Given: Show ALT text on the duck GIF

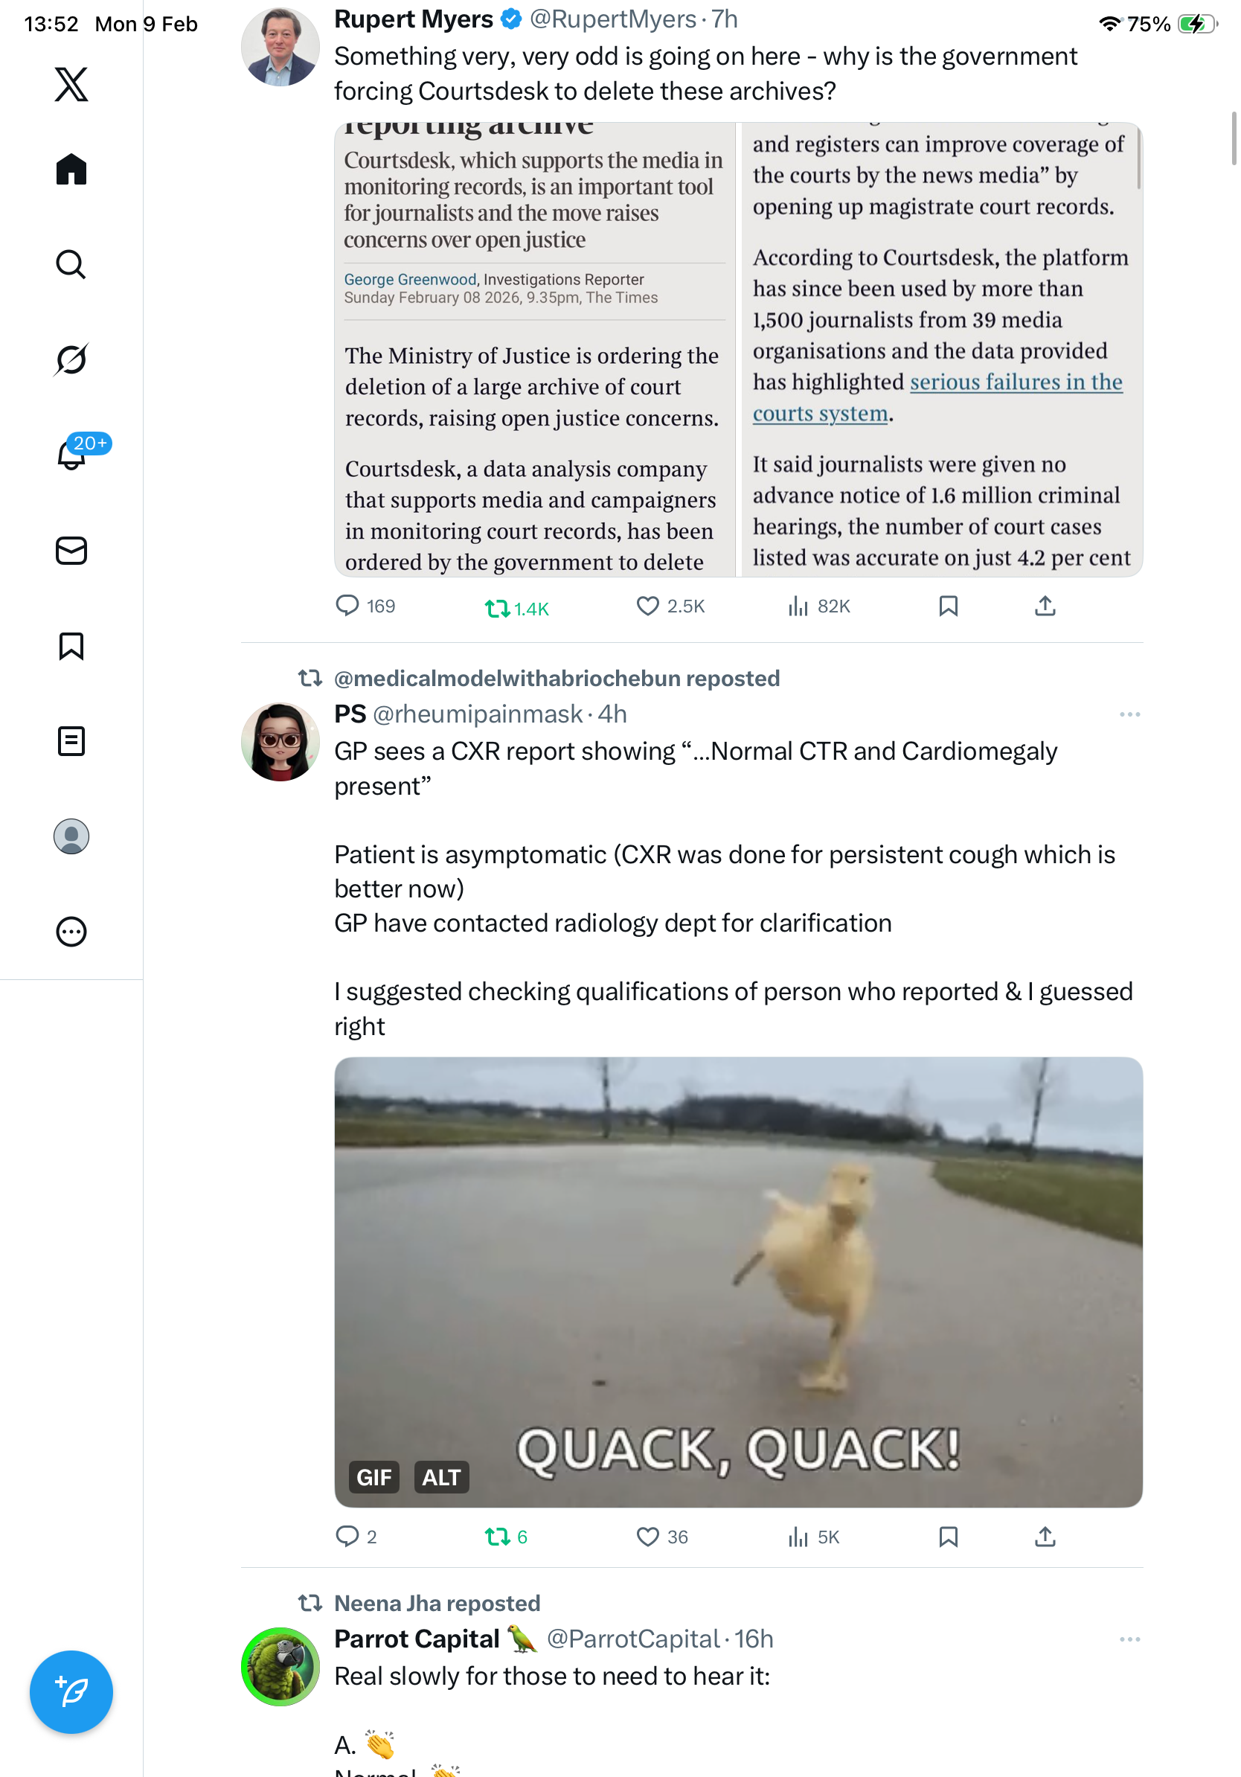Looking at the screenshot, I should pos(441,1476).
